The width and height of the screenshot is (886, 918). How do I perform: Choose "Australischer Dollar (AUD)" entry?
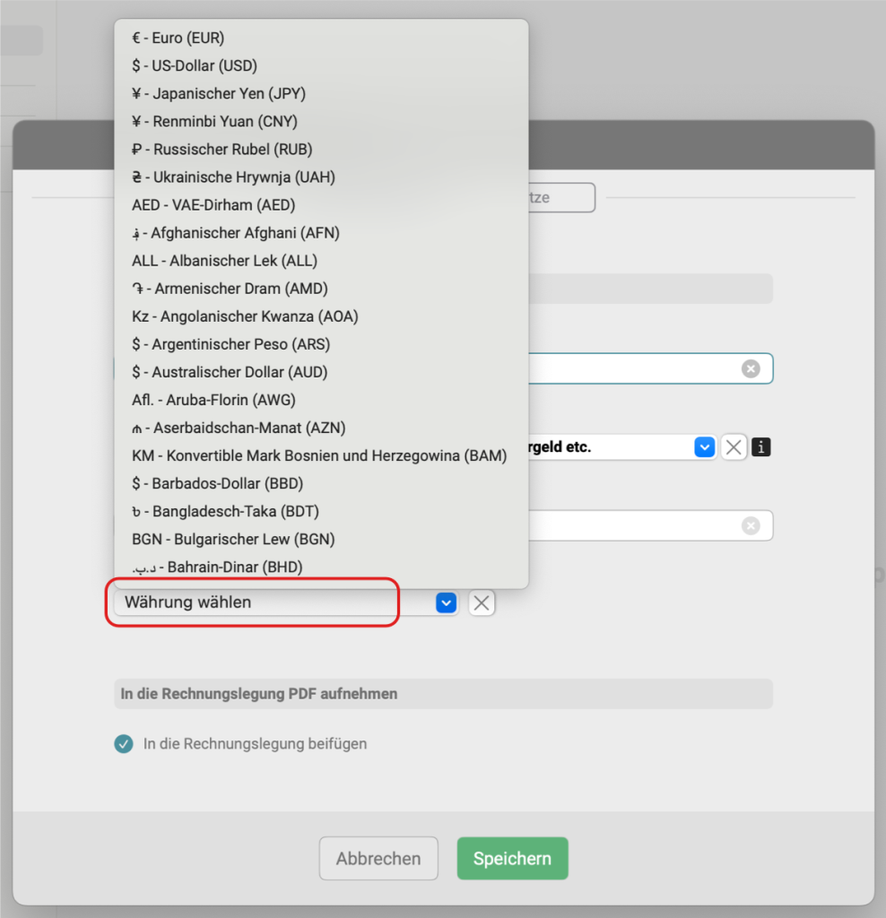pyautogui.click(x=230, y=372)
